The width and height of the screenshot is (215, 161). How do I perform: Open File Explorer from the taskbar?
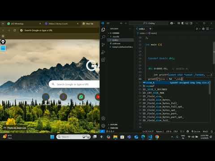click(x=115, y=137)
